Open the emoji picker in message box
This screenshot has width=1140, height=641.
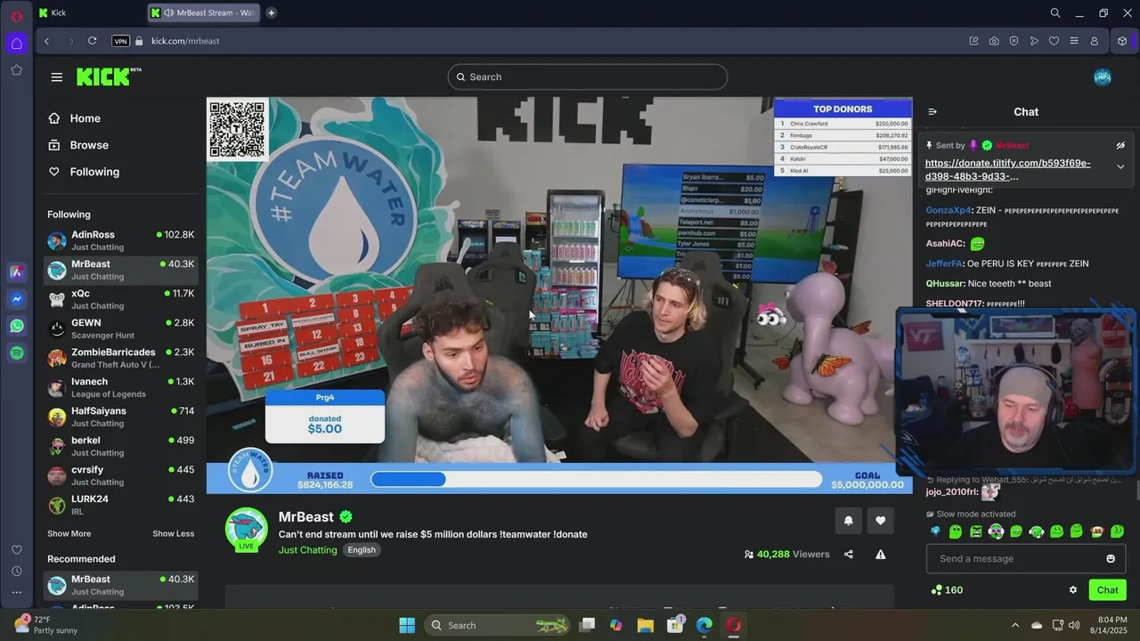coord(1111,558)
